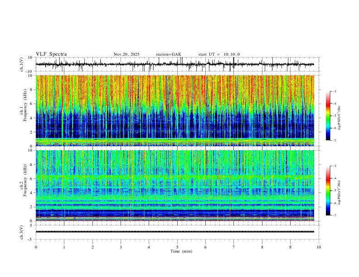
Task: Click the "-5" tick on ch.3(V) axis
Action: (30, 239)
